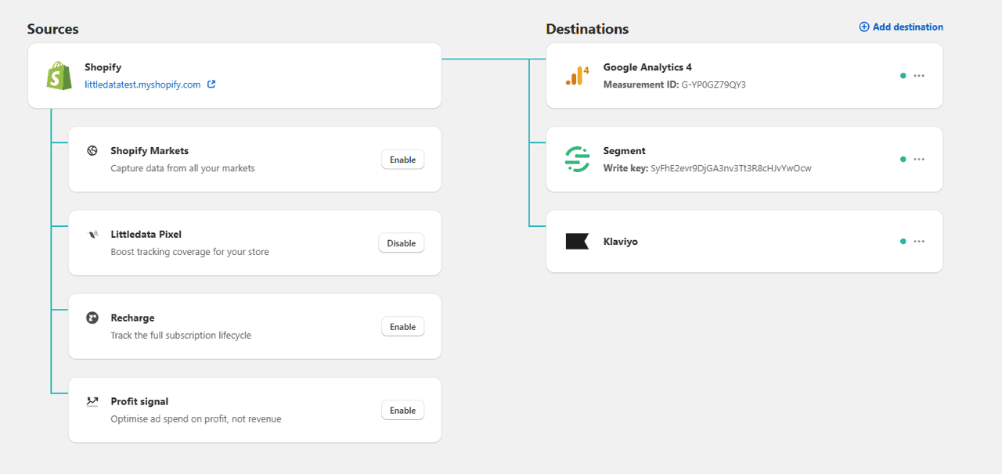The height and width of the screenshot is (474, 1002).
Task: Click 'Optimise ad spend on profit, not revenue' text
Action: [x=196, y=418]
